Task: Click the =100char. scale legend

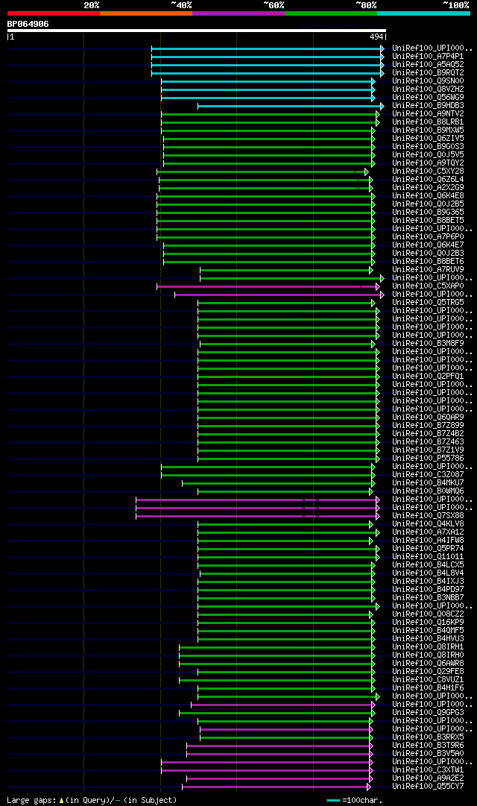Action: 355,800
